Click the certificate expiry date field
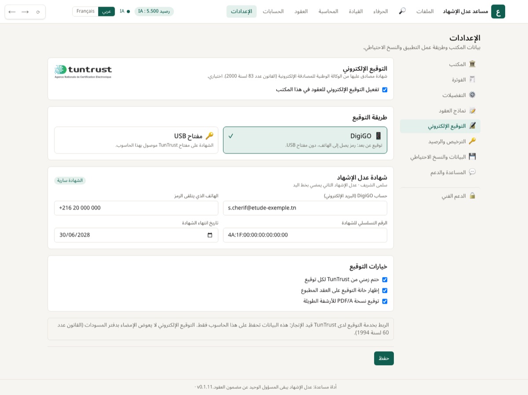 [x=136, y=235]
